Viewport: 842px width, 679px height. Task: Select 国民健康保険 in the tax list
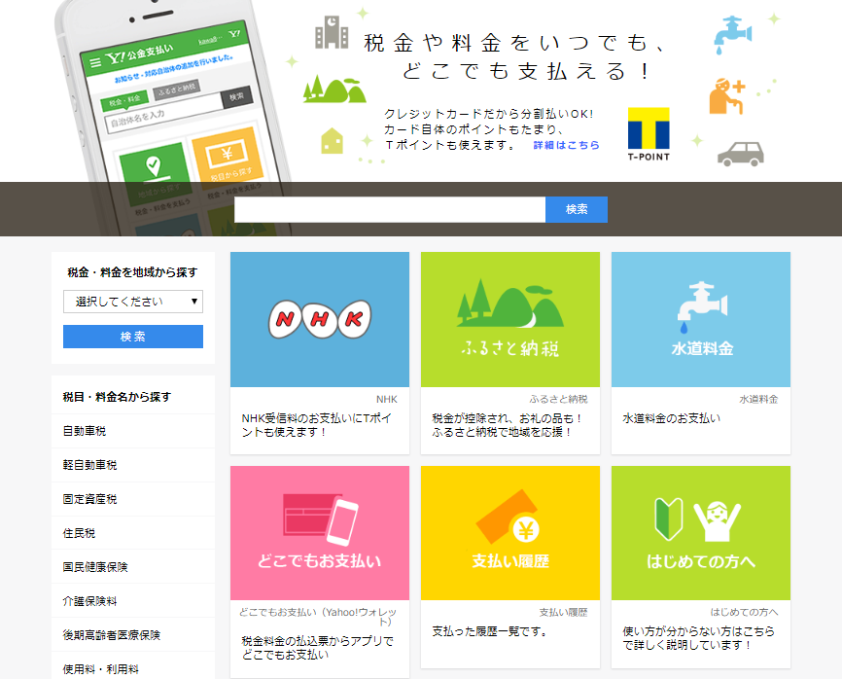(x=133, y=567)
